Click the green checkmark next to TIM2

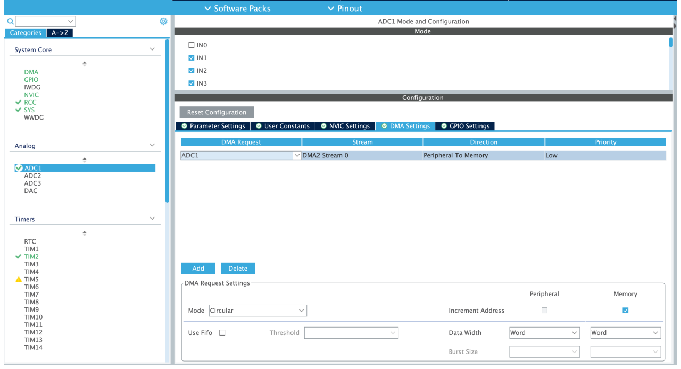tap(19, 256)
